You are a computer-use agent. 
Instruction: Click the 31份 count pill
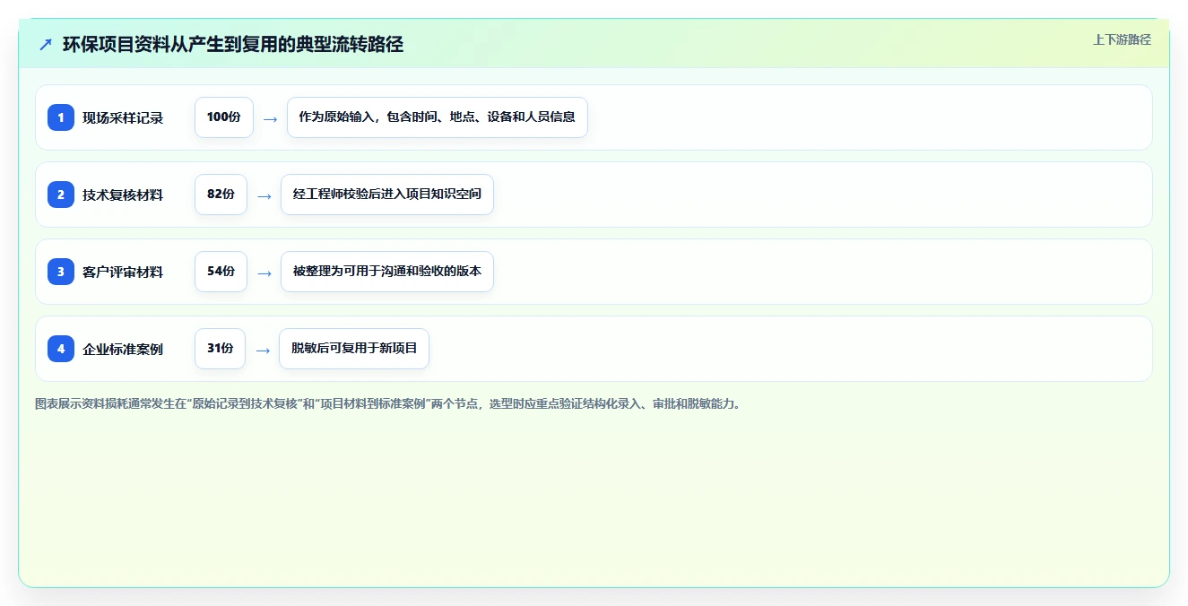[220, 349]
